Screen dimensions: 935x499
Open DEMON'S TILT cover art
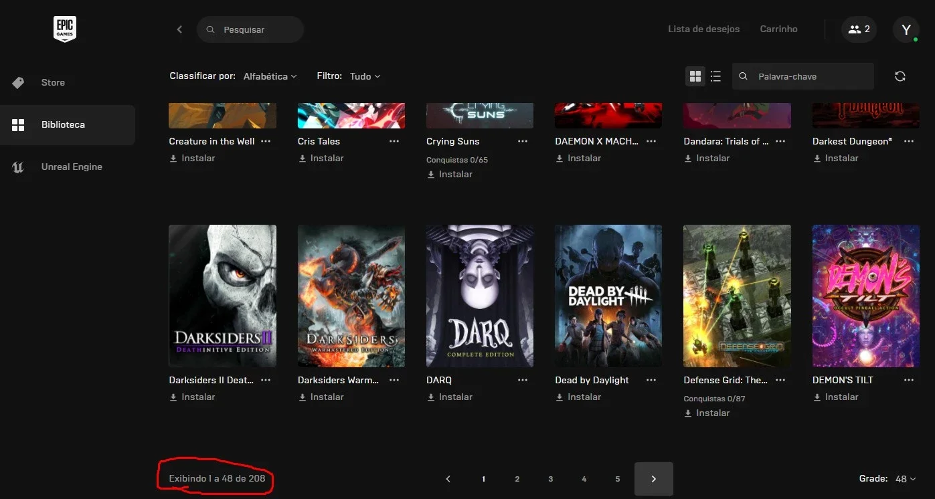coord(866,296)
